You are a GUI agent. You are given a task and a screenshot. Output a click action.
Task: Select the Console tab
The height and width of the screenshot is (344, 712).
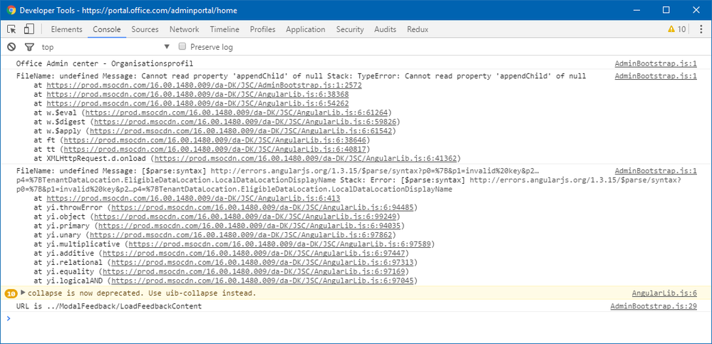coord(107,29)
